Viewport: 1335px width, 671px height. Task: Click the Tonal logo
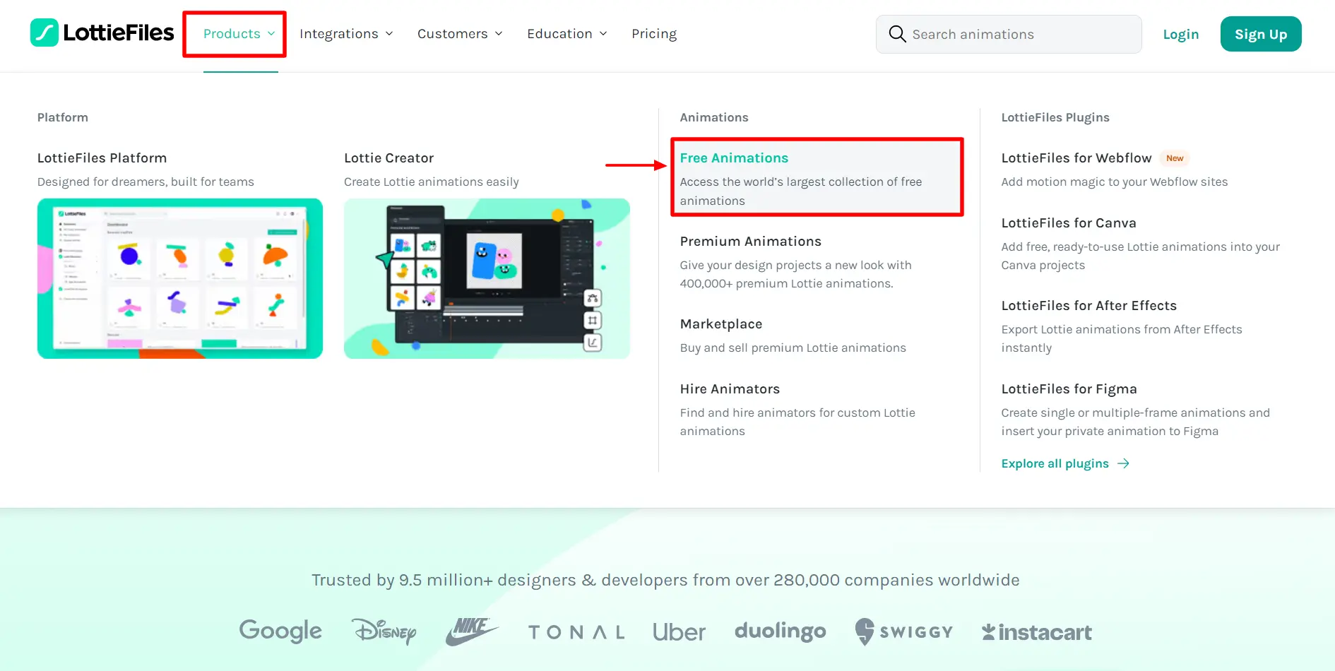(576, 632)
